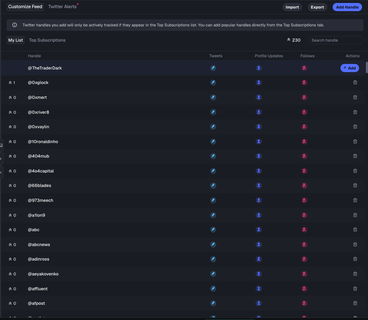Toggle Tweets tracking for @0xriver8
The image size is (368, 320).
(213, 112)
